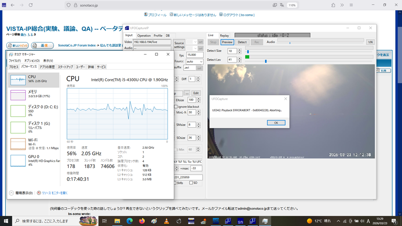Viewport: 402px width, 226px height.
Task: Open File Explorer from the taskbar
Action: click(117, 221)
